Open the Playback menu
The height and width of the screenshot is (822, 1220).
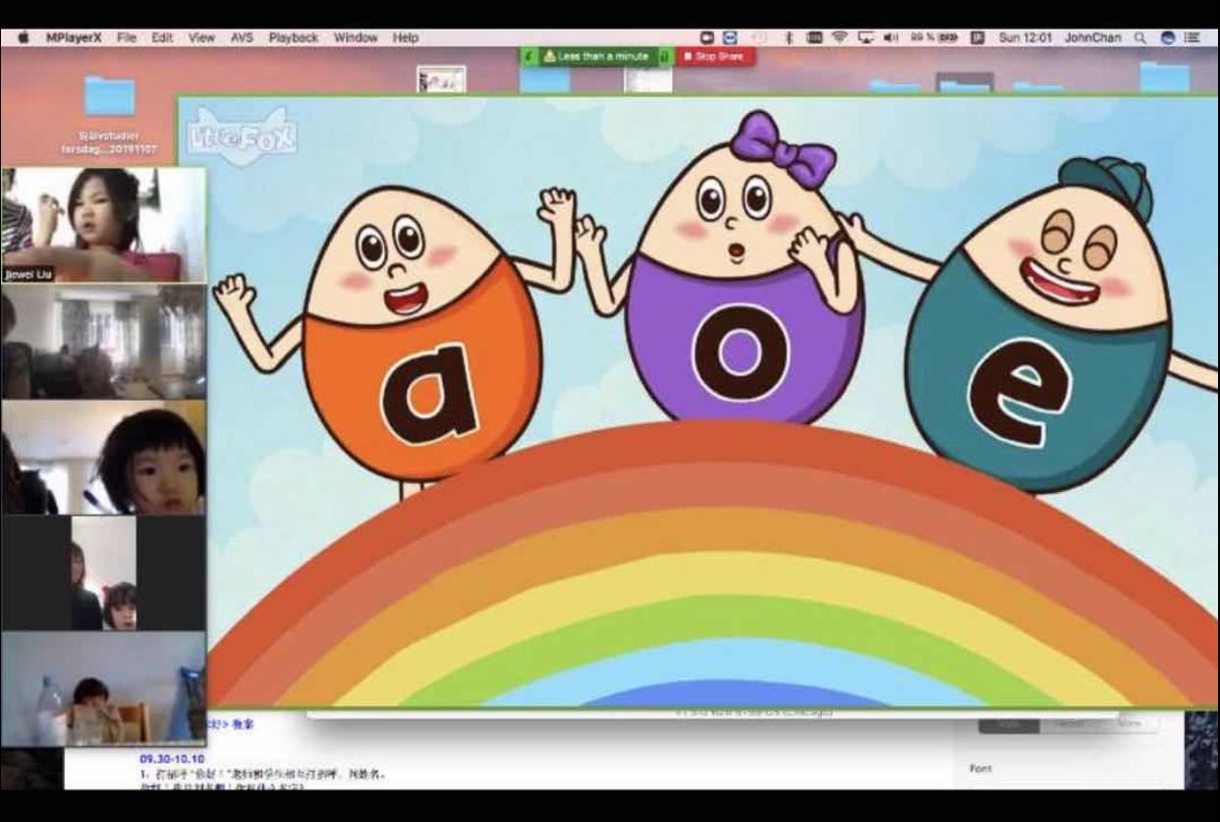click(294, 37)
